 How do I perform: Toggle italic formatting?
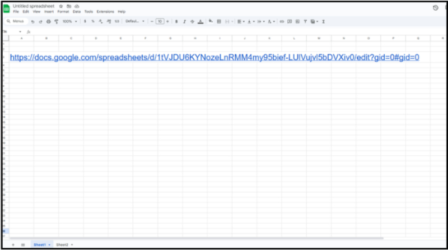(185, 21)
